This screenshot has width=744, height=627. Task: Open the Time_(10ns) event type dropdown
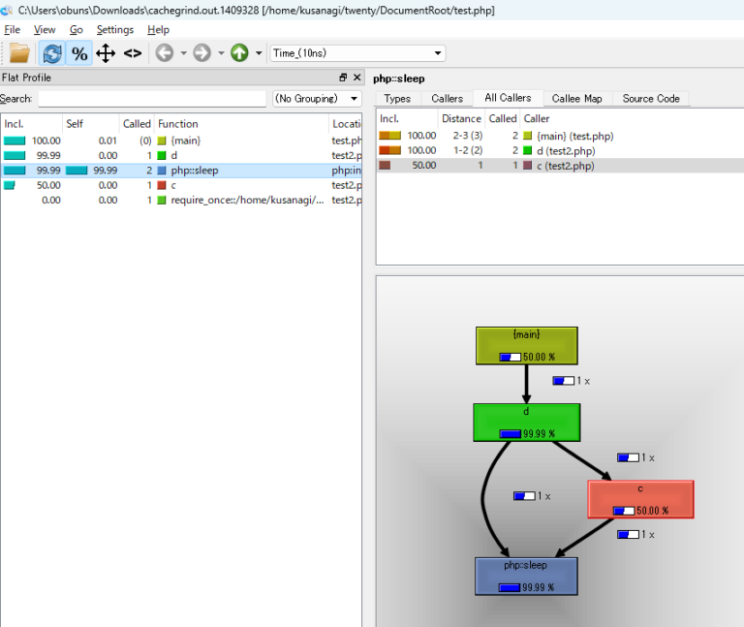click(x=357, y=53)
